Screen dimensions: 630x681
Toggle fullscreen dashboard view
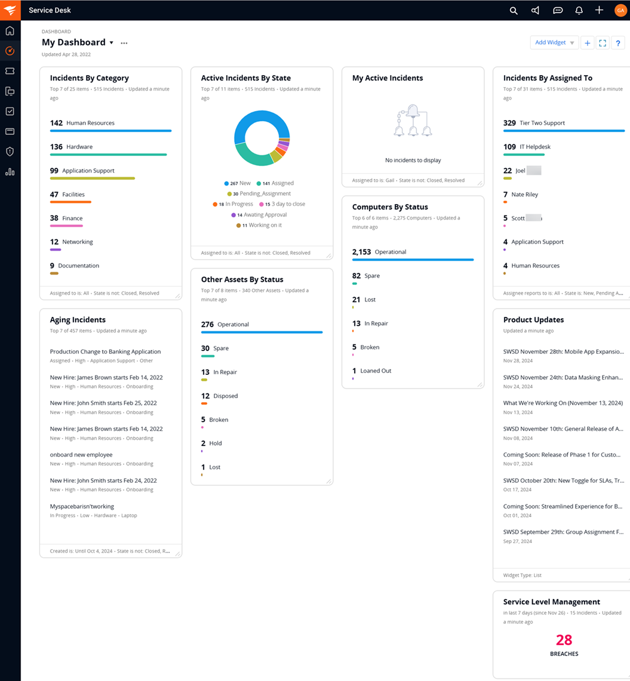click(603, 43)
